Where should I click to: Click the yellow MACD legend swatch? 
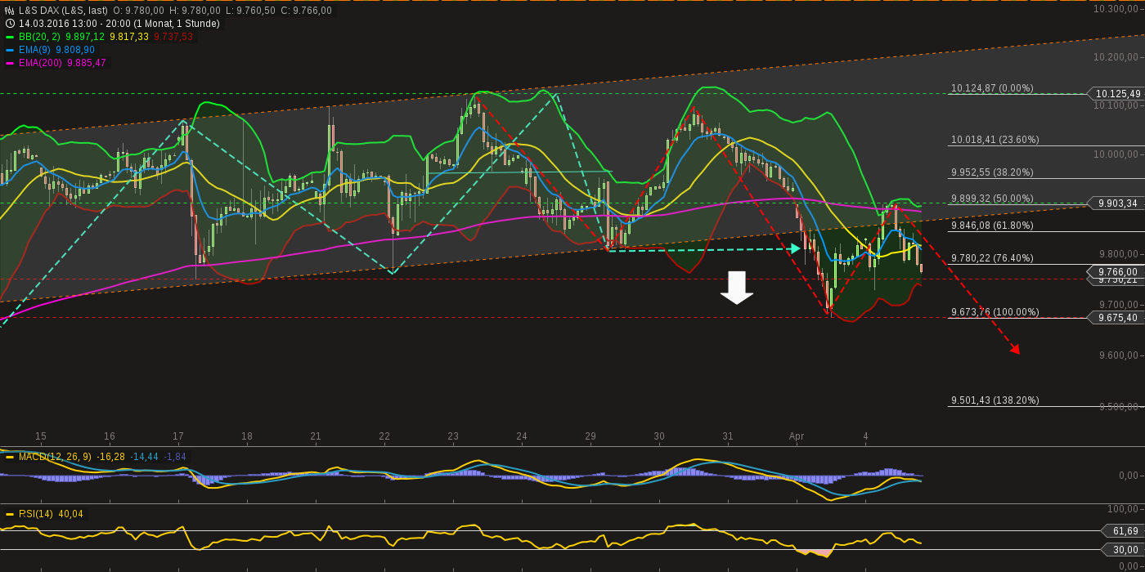[11, 457]
